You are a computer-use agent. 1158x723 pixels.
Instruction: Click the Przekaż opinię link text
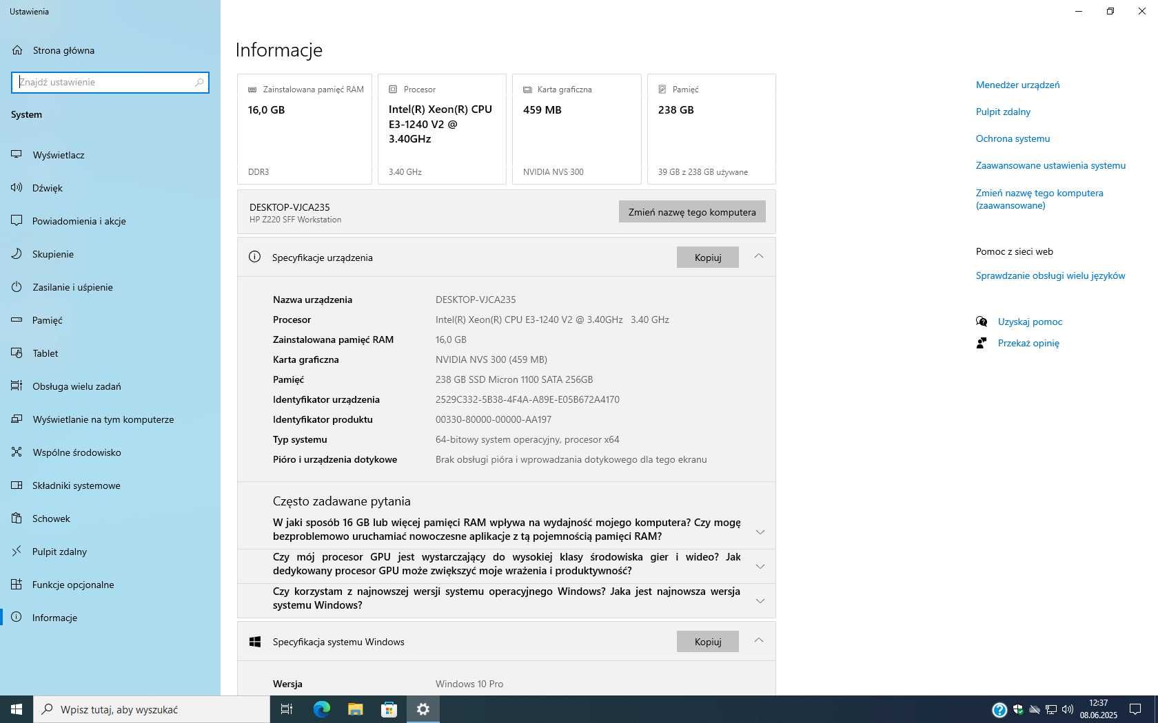click(x=1028, y=343)
